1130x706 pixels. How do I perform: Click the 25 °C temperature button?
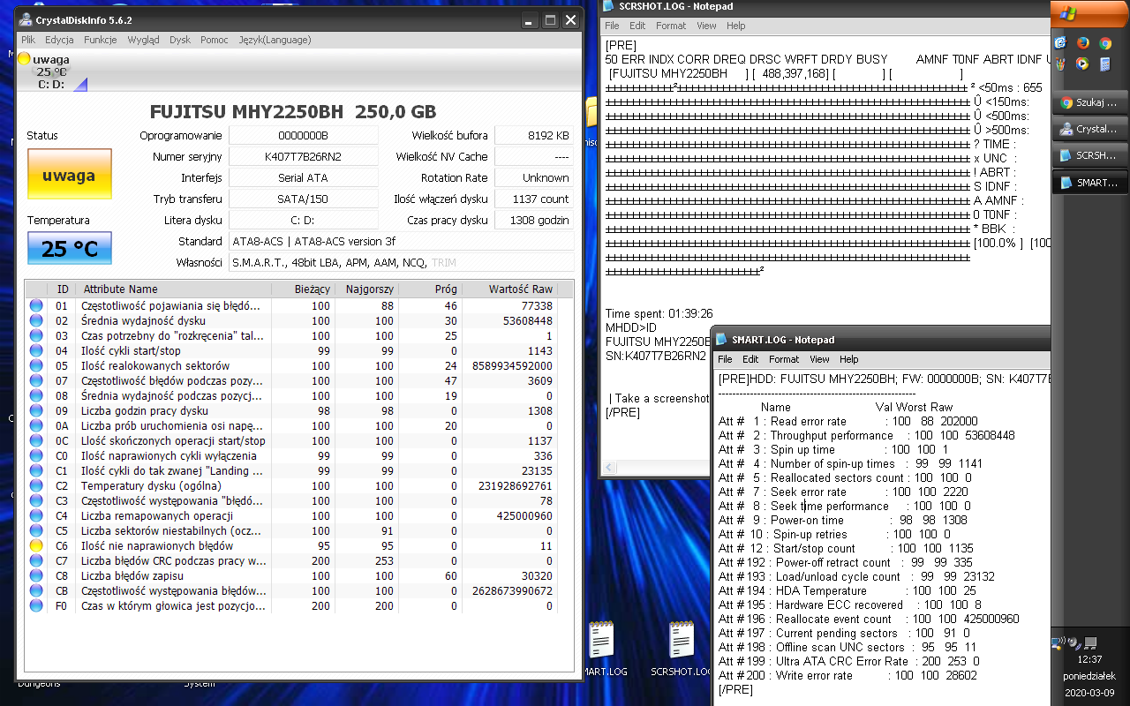[70, 248]
